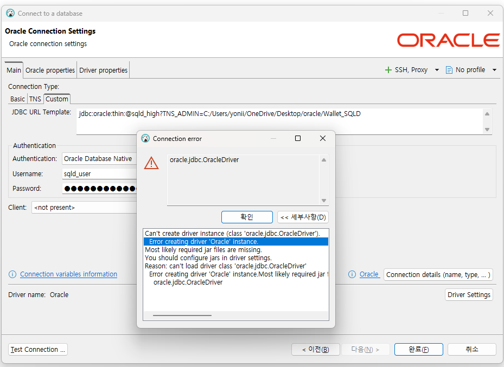This screenshot has height=367, width=504.
Task: Click the No profile document icon
Action: (x=449, y=70)
